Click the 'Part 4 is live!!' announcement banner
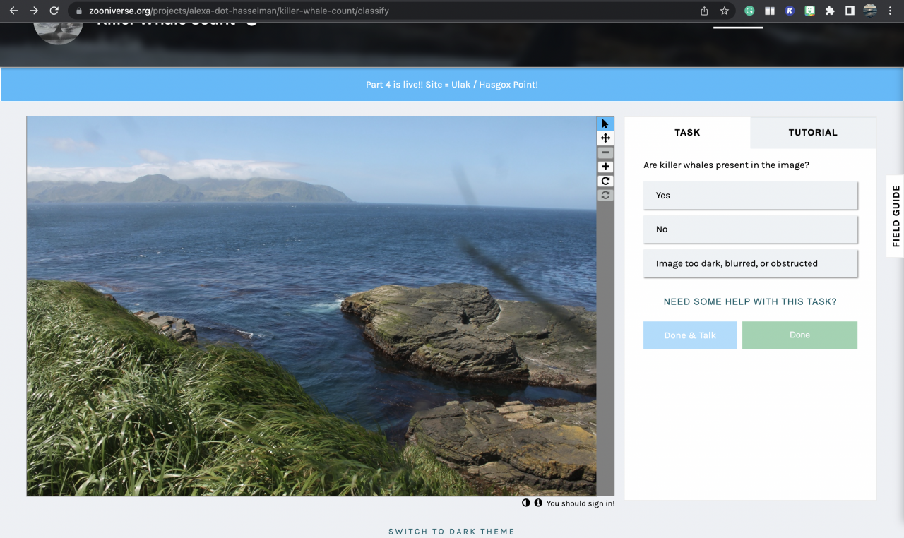Screen dimensions: 904x538 point(452,85)
